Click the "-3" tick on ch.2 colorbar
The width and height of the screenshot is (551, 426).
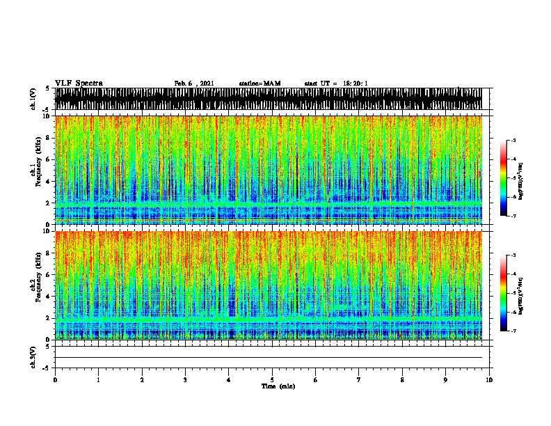[513, 255]
